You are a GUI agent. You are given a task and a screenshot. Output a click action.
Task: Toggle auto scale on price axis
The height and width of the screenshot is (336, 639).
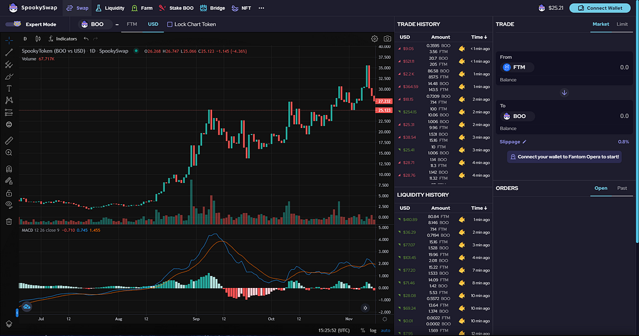(x=386, y=330)
